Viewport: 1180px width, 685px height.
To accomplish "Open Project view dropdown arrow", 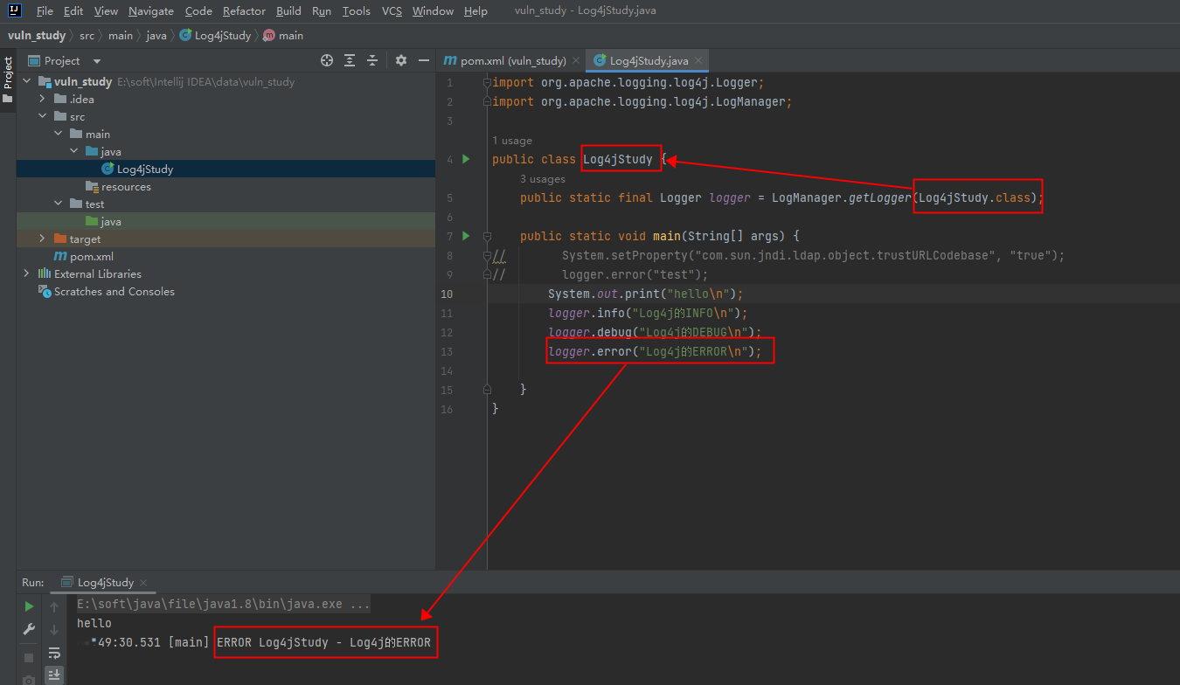I will 97,61.
